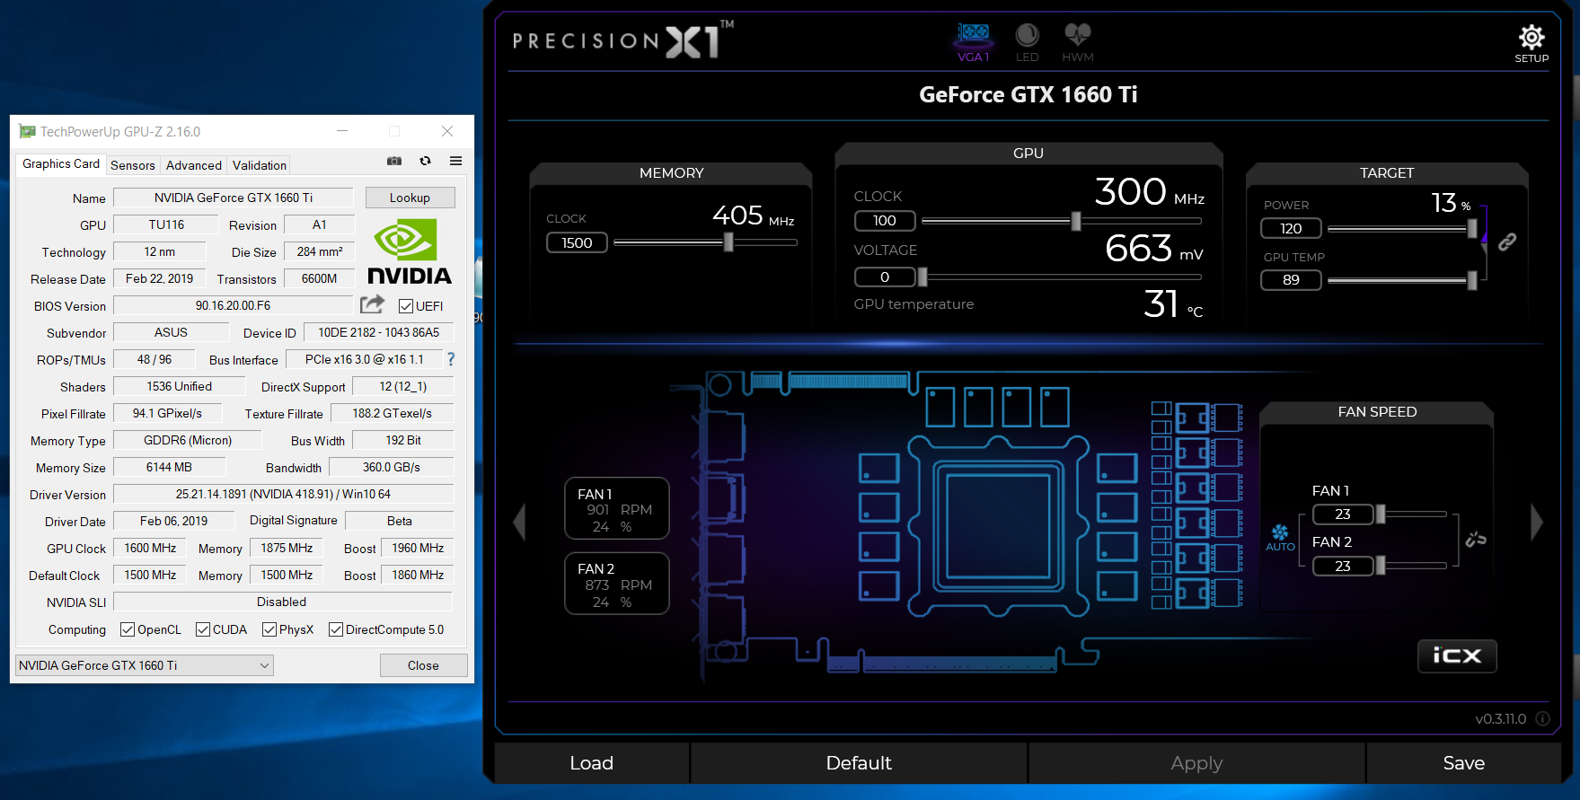1580x800 pixels.
Task: Open the GPU selection dropdown in GPU-Z
Action: [145, 665]
